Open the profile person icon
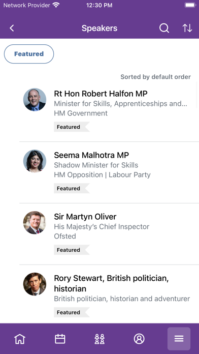199x354 pixels. point(139,339)
